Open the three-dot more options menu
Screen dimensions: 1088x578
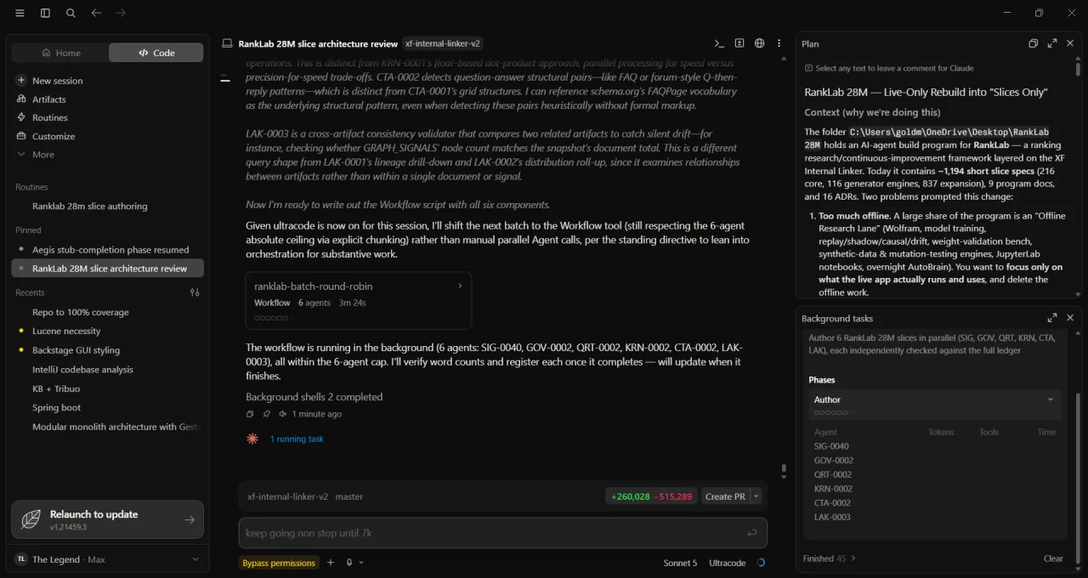(779, 43)
